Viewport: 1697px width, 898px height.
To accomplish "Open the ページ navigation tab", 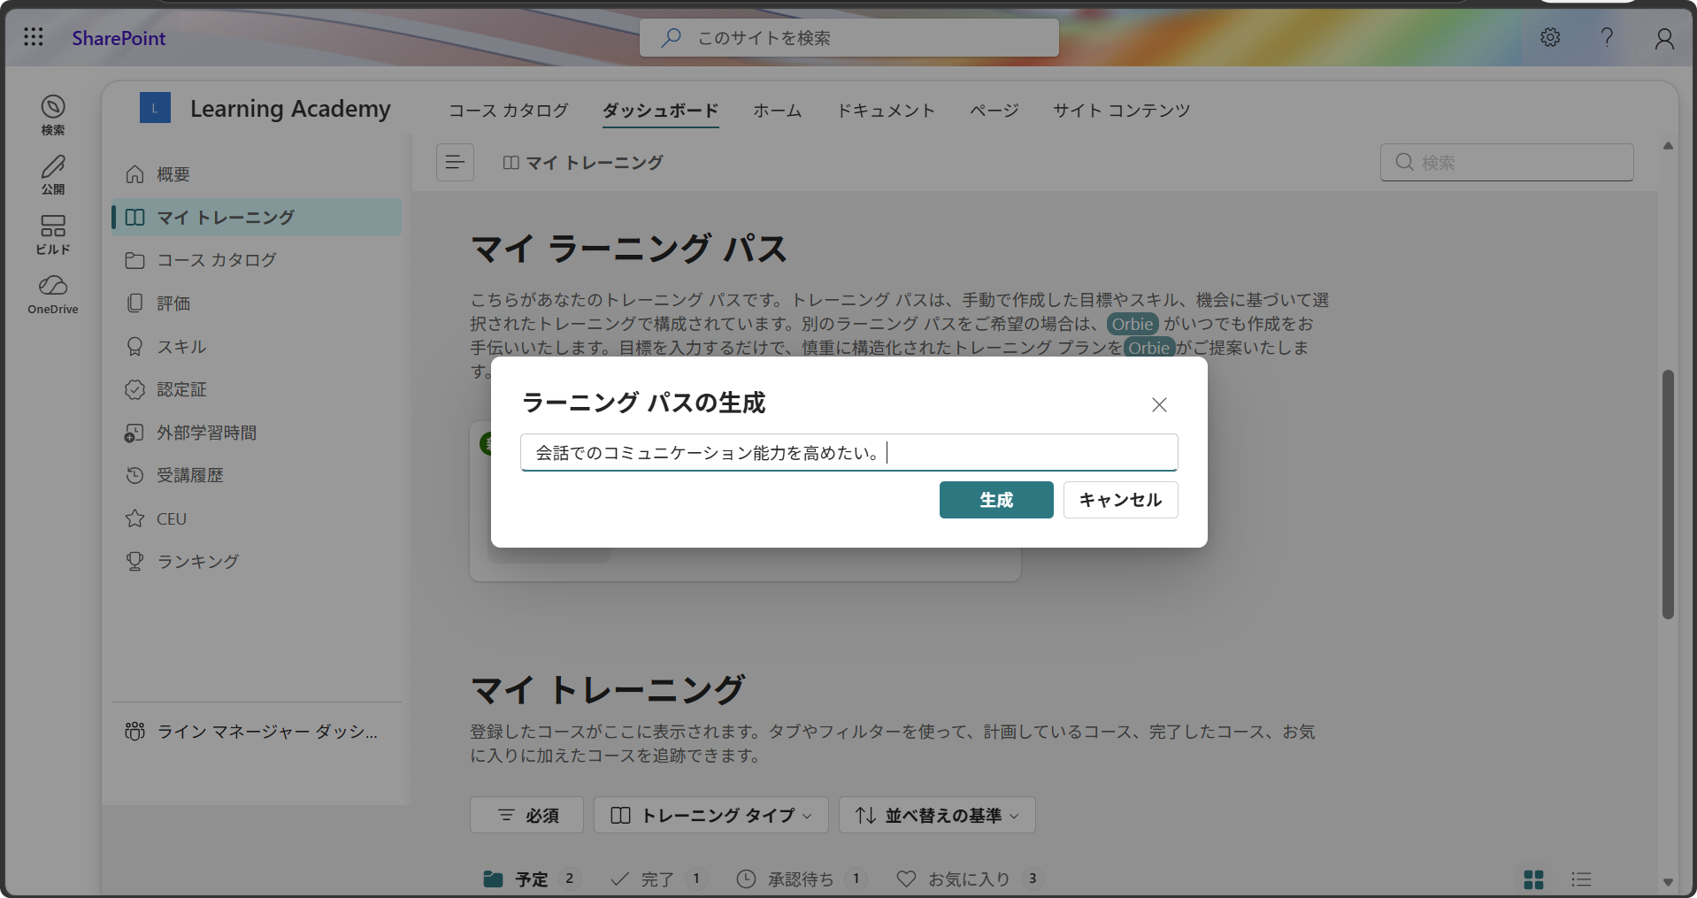I will click(x=994, y=111).
